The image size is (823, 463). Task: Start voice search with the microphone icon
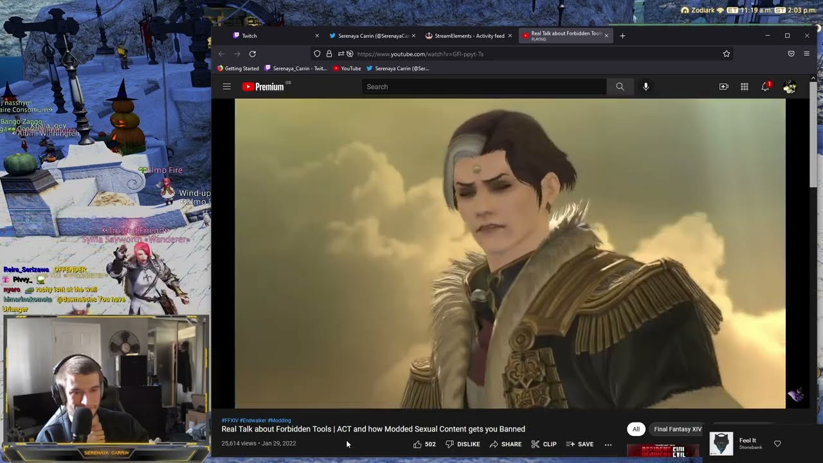point(646,86)
